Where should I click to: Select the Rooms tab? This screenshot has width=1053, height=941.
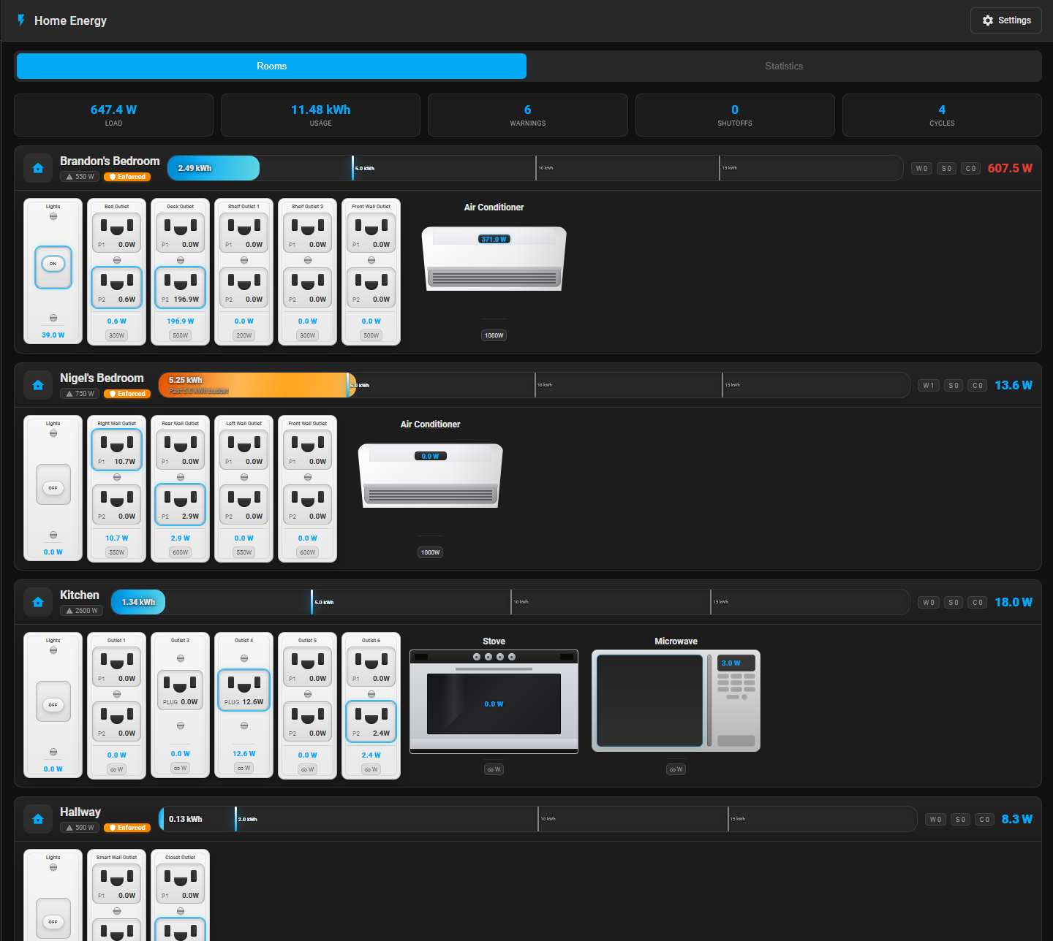pos(271,66)
